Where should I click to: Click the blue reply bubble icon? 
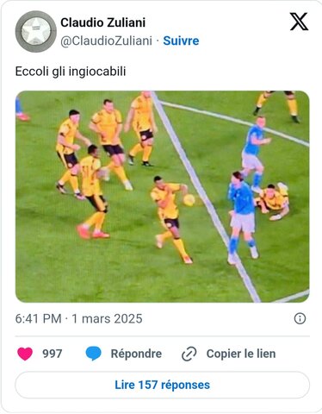94,354
